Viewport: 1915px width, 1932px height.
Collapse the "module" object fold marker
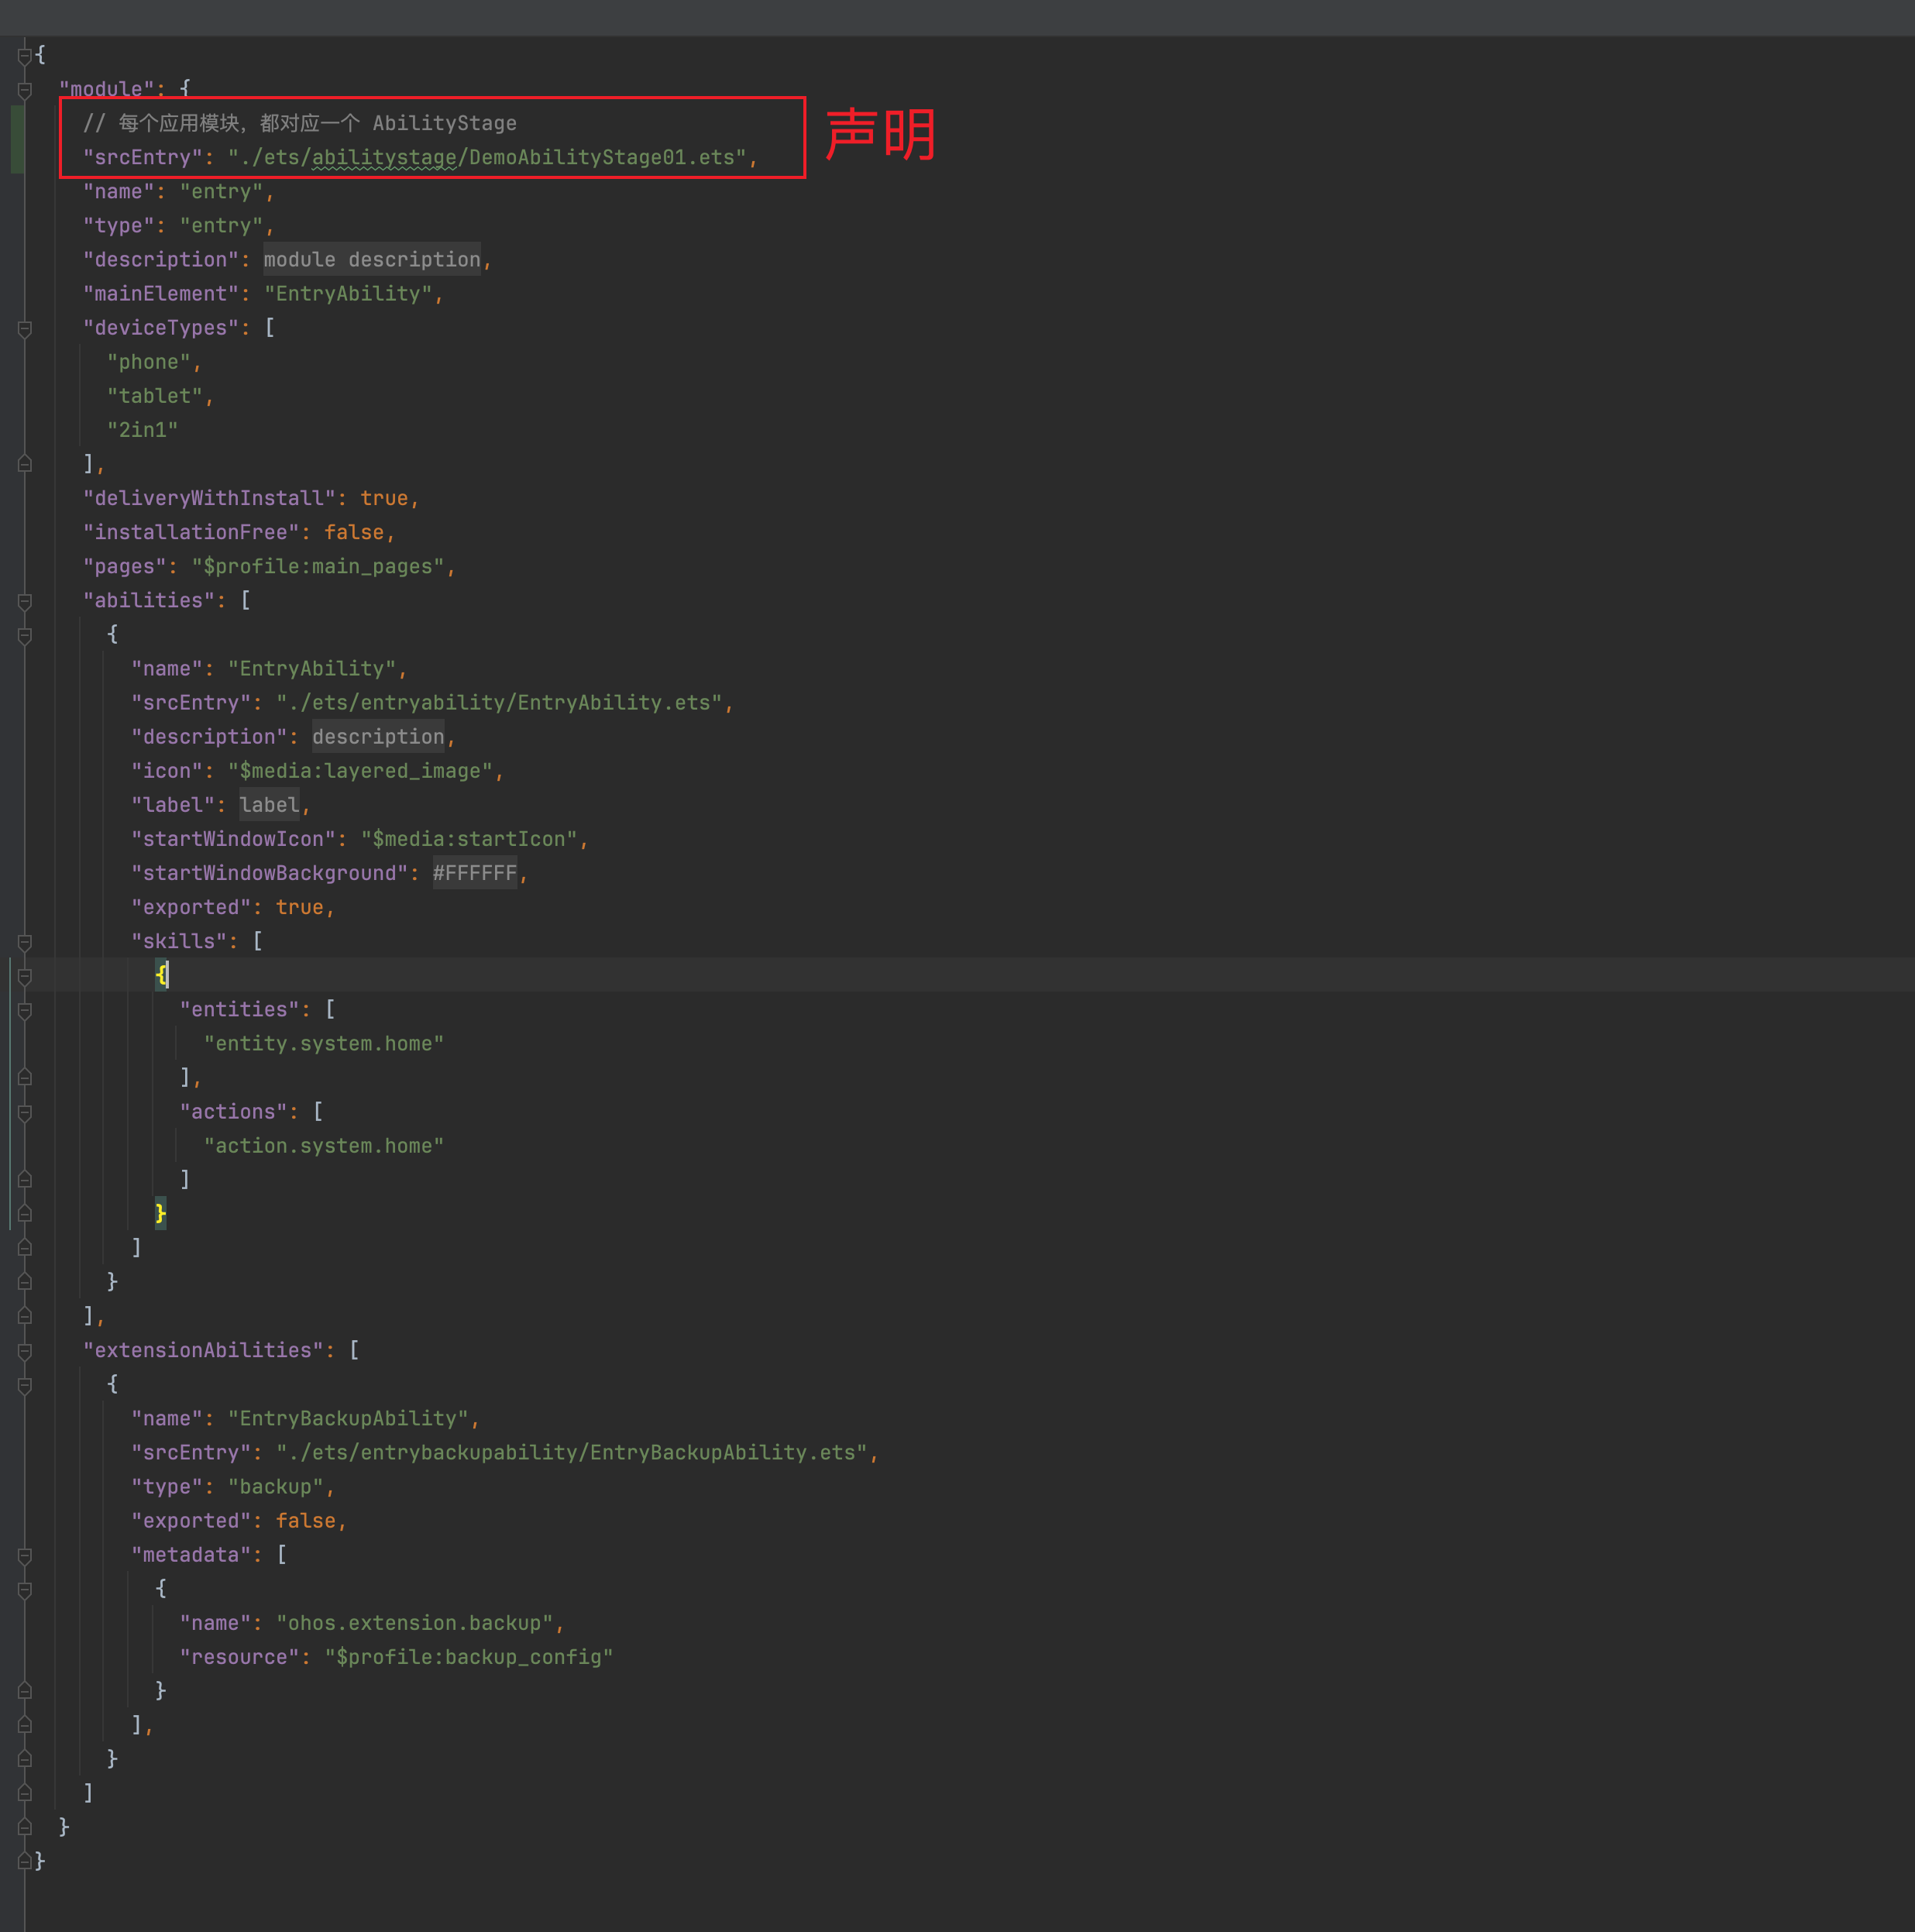[x=25, y=90]
